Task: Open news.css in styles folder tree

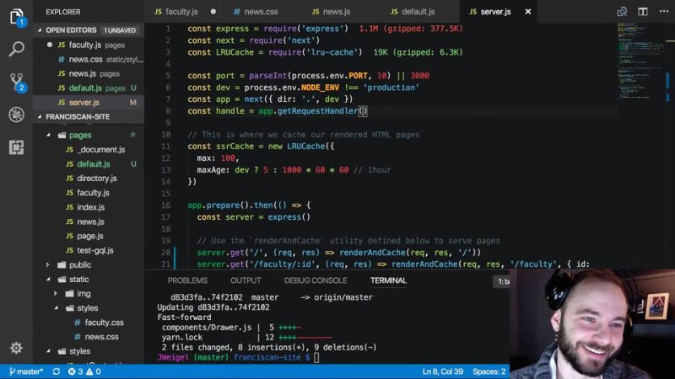Action: tap(89, 337)
